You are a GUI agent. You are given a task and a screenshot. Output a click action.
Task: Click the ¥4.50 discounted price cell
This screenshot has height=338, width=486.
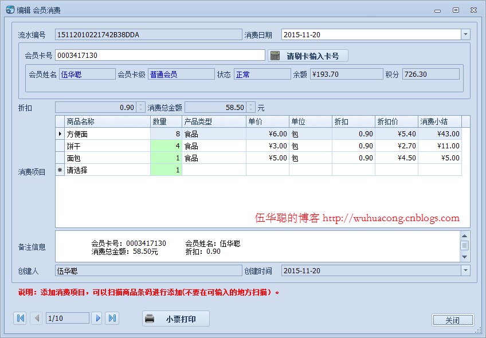[x=397, y=158]
